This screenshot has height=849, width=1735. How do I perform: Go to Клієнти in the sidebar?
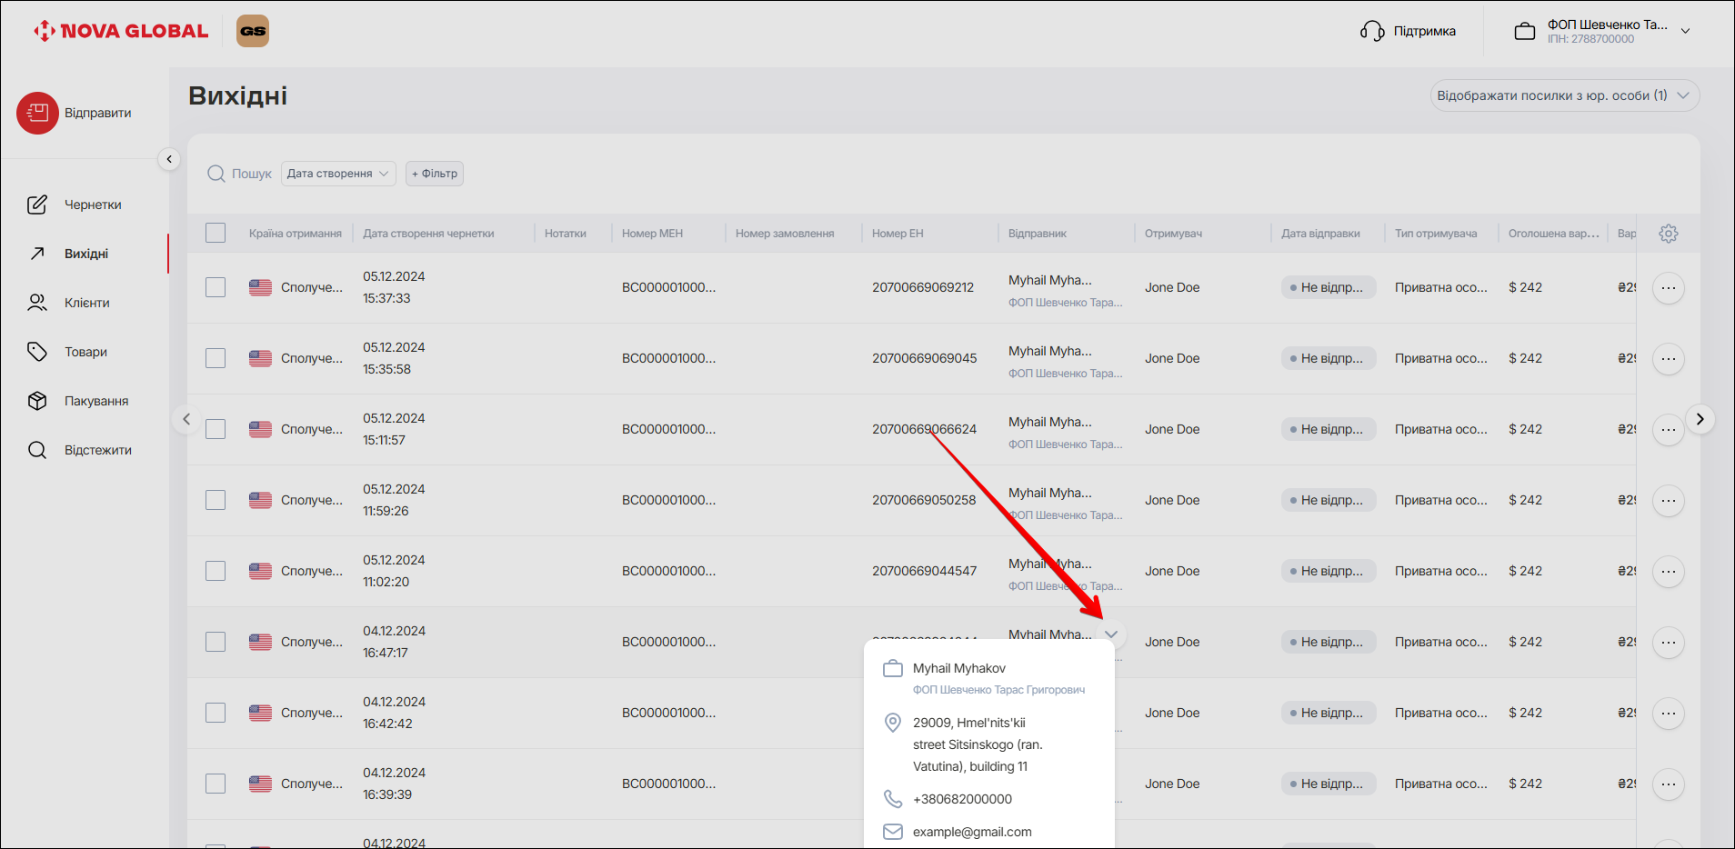(86, 303)
